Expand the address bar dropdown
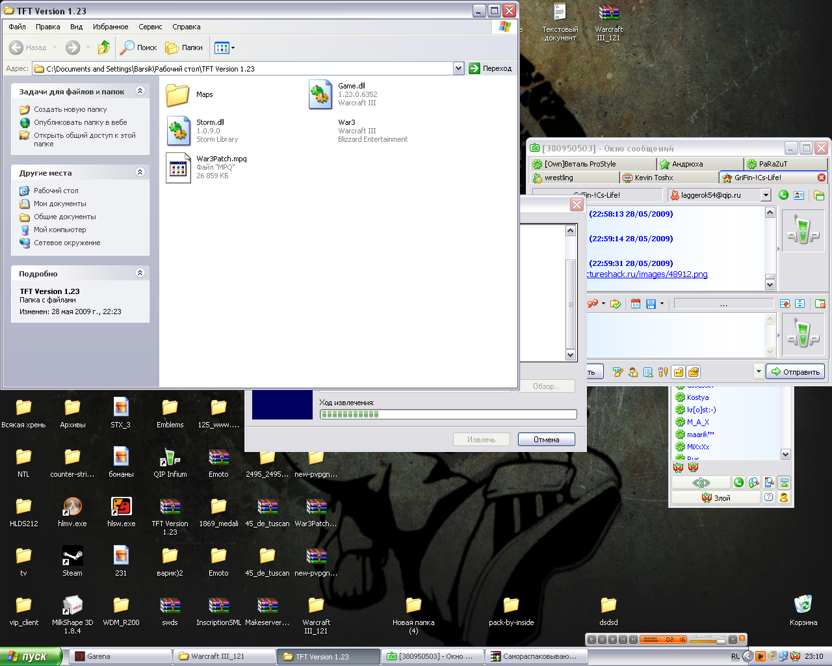Image resolution: width=832 pixels, height=666 pixels. point(458,68)
